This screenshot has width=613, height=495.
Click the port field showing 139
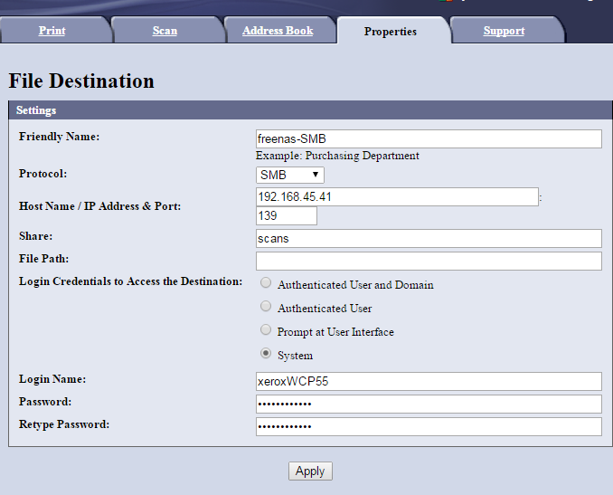(287, 215)
